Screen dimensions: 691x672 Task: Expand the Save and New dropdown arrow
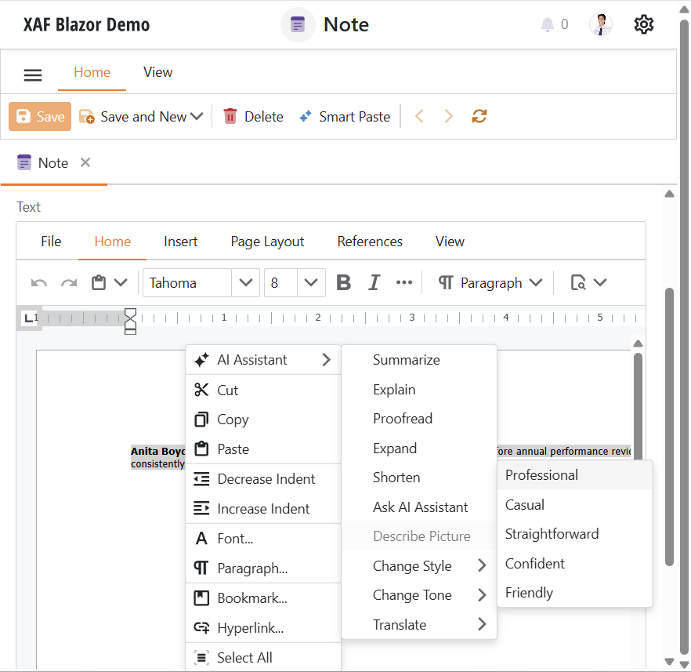197,116
